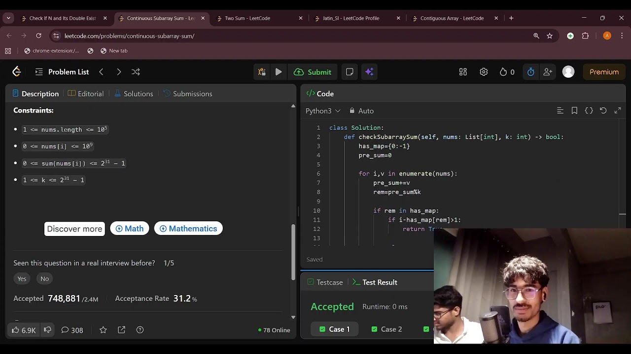This screenshot has height=354, width=631.
Task: Go to next problem arrow
Action: click(119, 72)
